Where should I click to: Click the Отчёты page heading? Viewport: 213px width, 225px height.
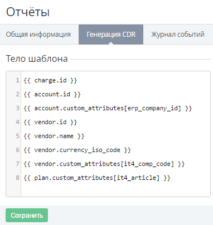point(28,12)
